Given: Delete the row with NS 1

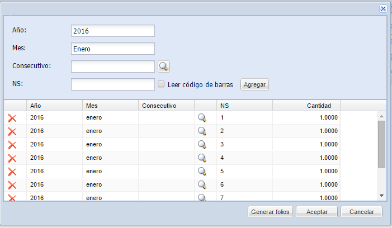Looking at the screenshot, I should [x=12, y=118].
